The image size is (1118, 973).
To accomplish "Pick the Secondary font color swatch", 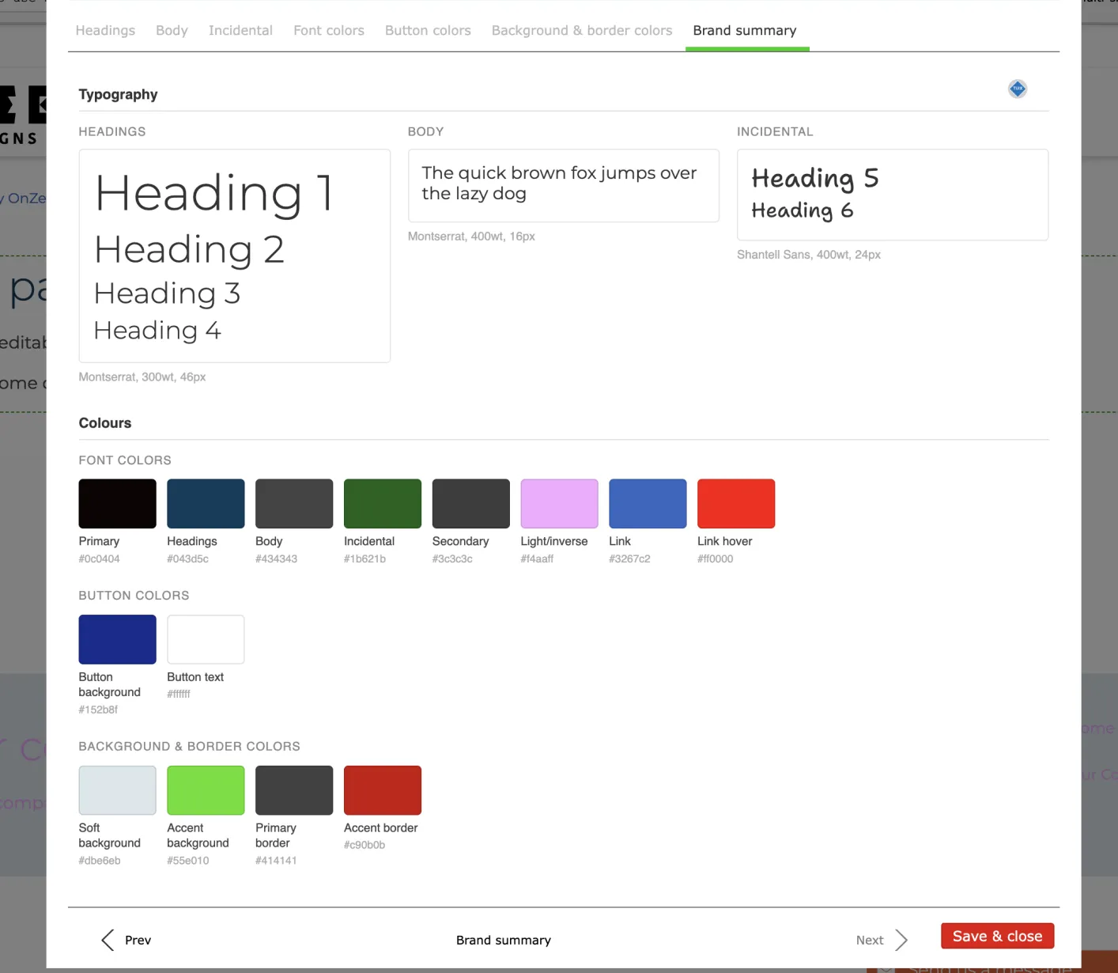I will (x=471, y=503).
